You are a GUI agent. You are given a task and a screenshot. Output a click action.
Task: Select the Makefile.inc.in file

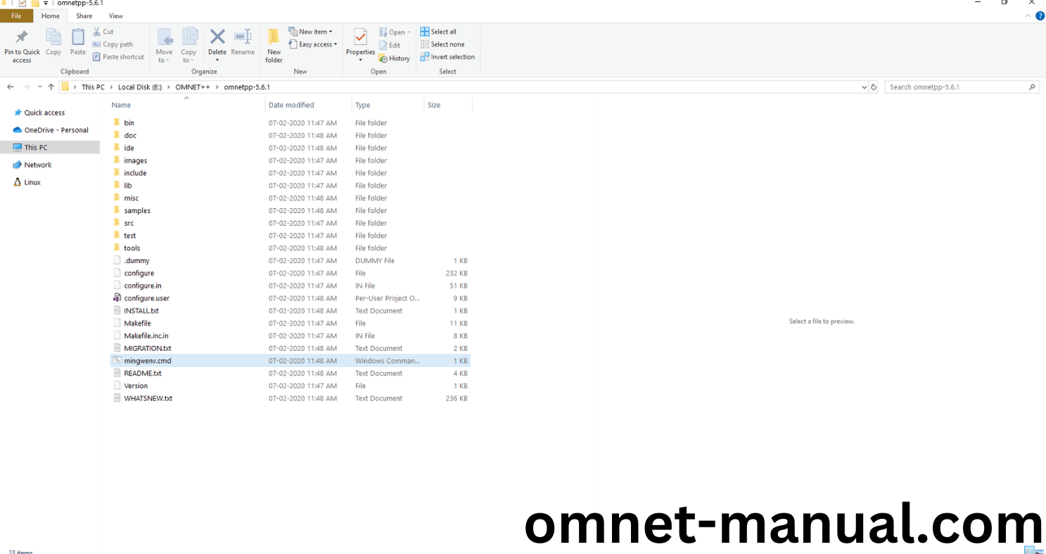pyautogui.click(x=146, y=336)
